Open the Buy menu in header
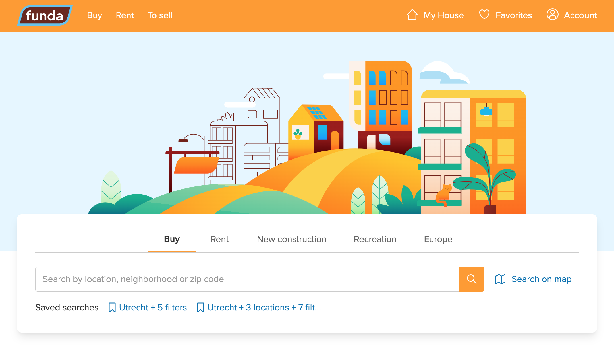Image resolution: width=614 pixels, height=346 pixels. 94,15
